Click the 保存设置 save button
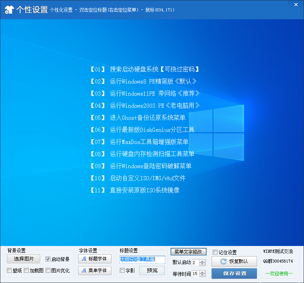Viewport: 304px width, 283px height. point(234,274)
